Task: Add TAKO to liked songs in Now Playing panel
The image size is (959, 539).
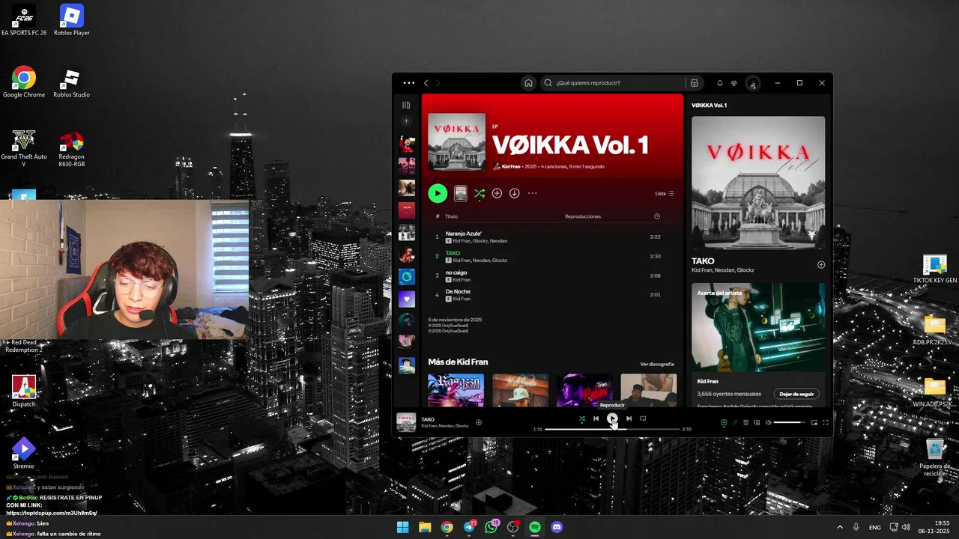Action: pyautogui.click(x=821, y=264)
